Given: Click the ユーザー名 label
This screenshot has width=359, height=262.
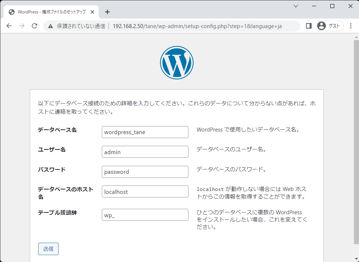Looking at the screenshot, I should tap(52, 150).
